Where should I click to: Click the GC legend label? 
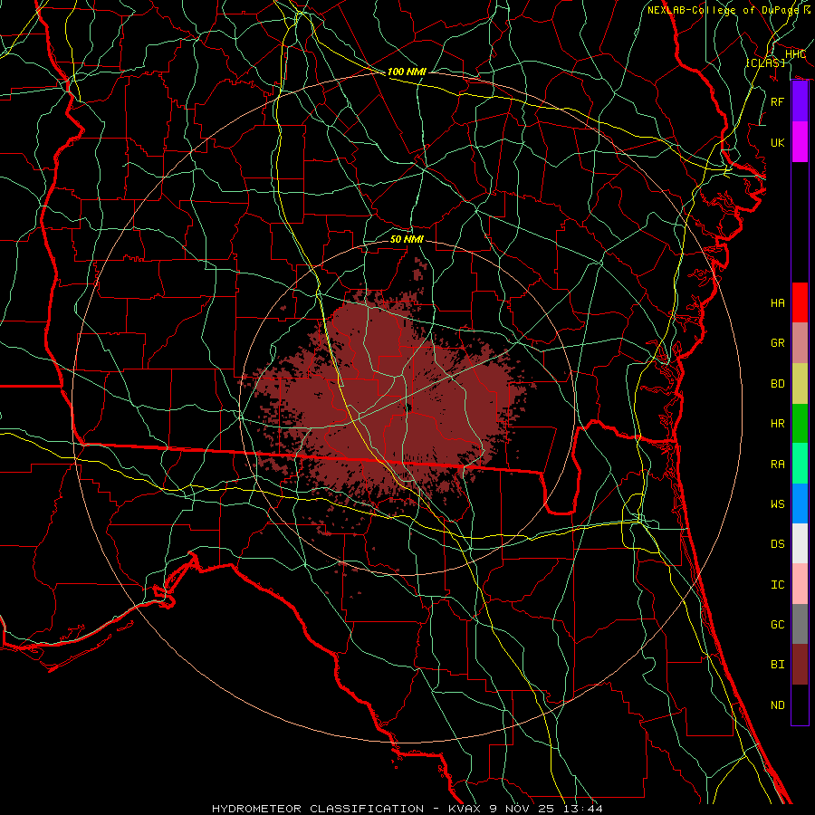click(778, 625)
